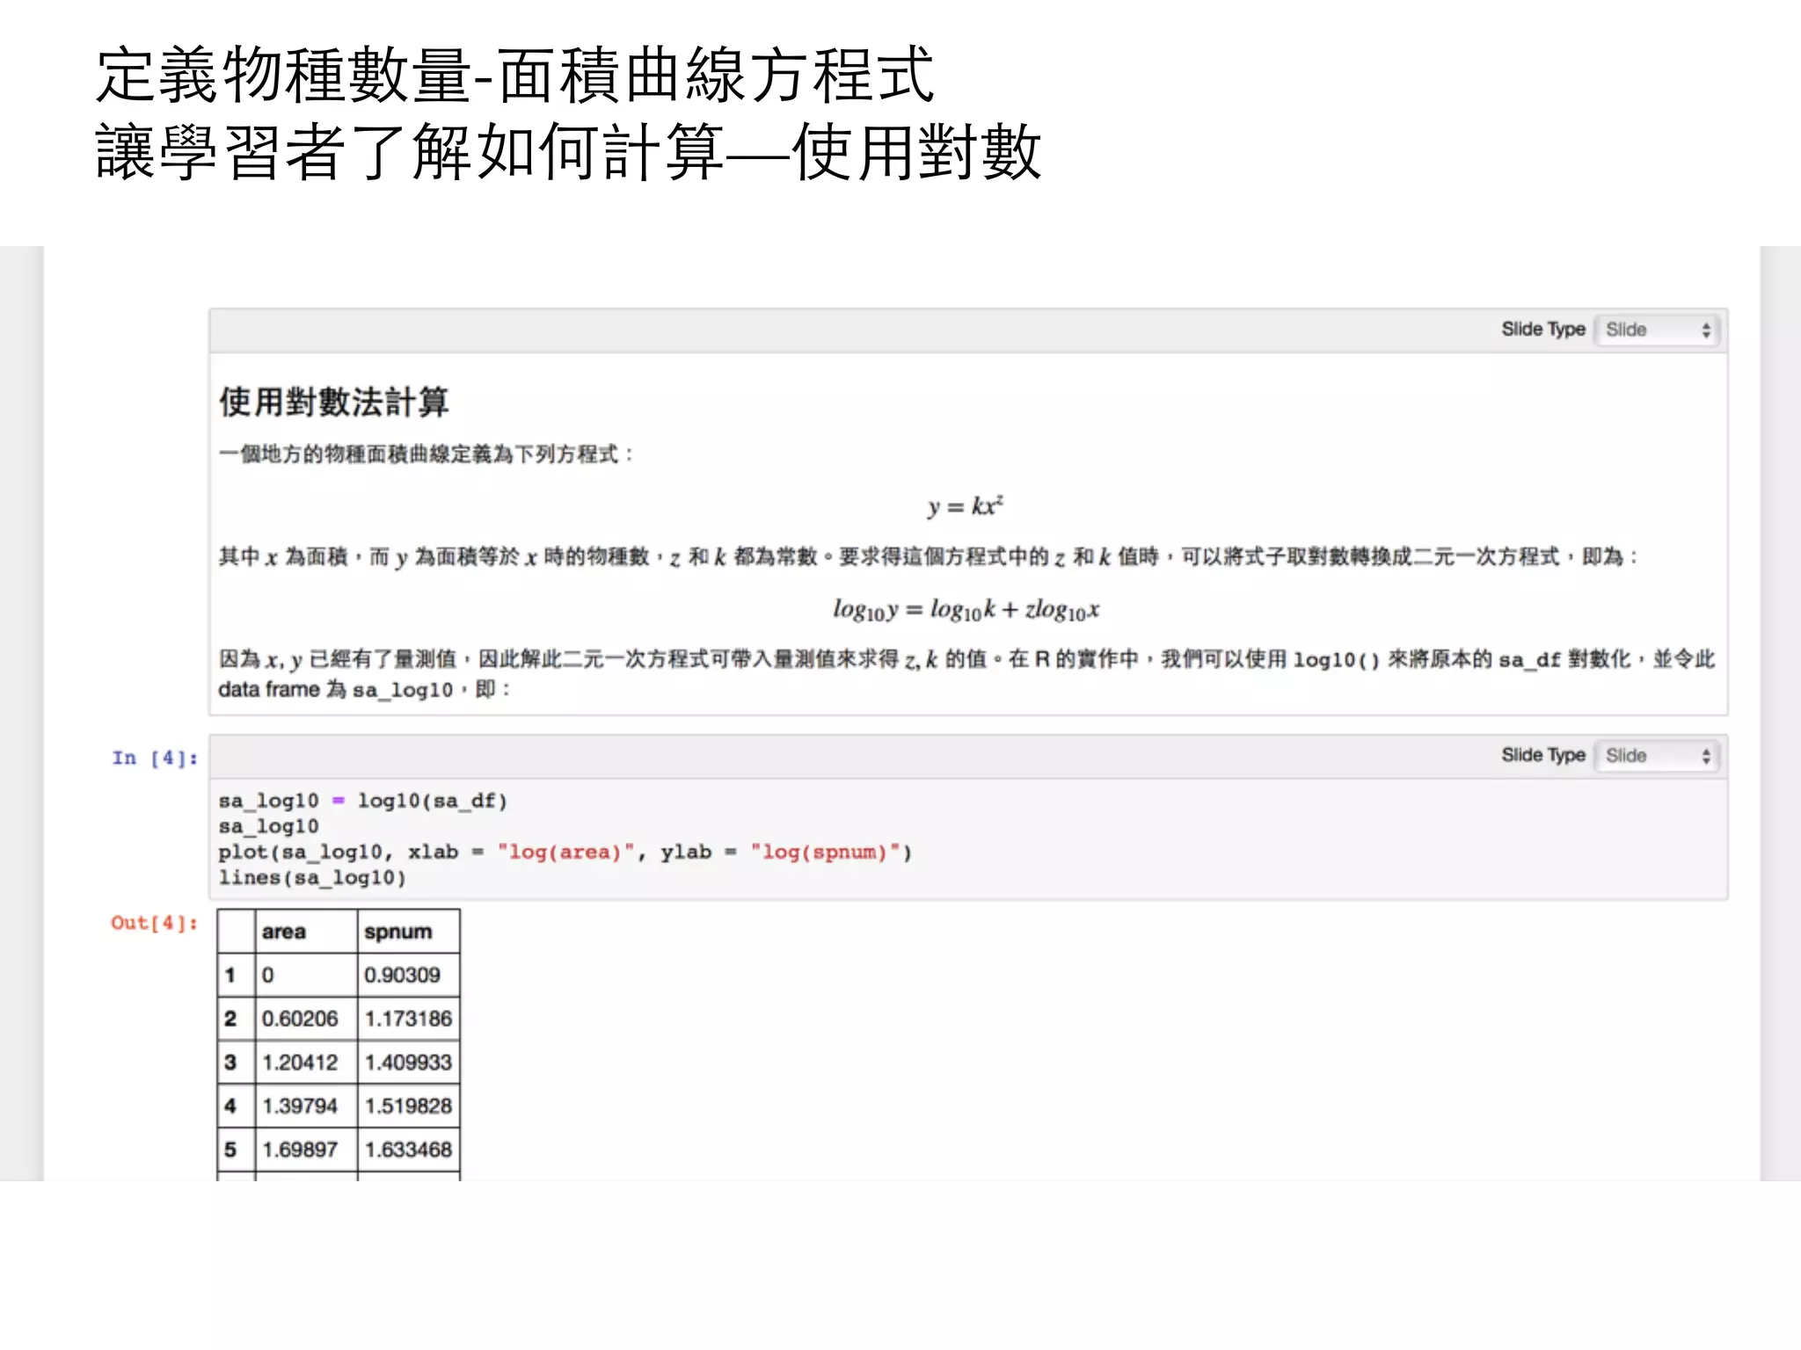This screenshot has width=1801, height=1350.
Task: Click cell value 1.409933
Action: pos(408,1063)
